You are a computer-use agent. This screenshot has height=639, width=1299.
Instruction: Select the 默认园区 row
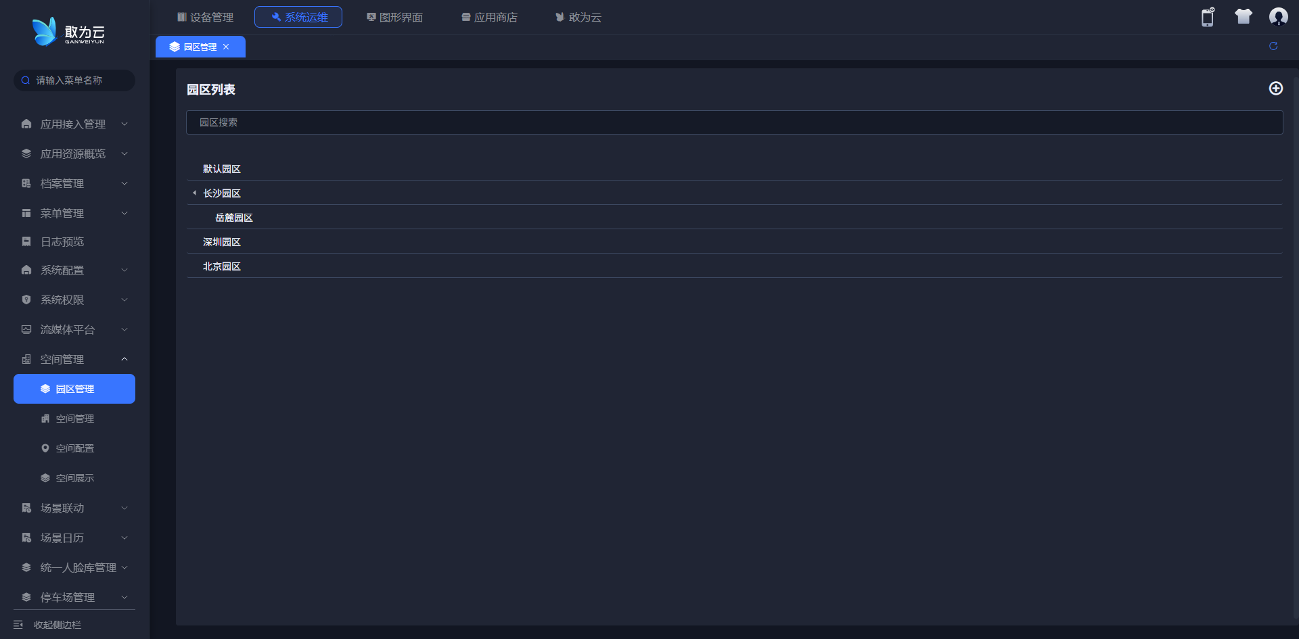735,168
